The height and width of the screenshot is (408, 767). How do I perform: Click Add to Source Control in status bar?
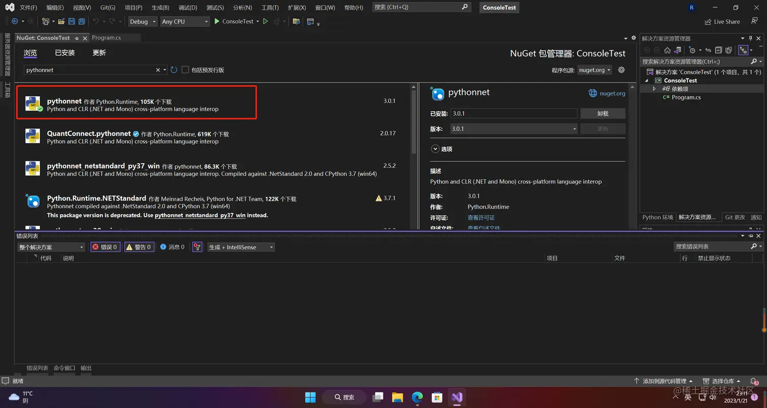(664, 381)
